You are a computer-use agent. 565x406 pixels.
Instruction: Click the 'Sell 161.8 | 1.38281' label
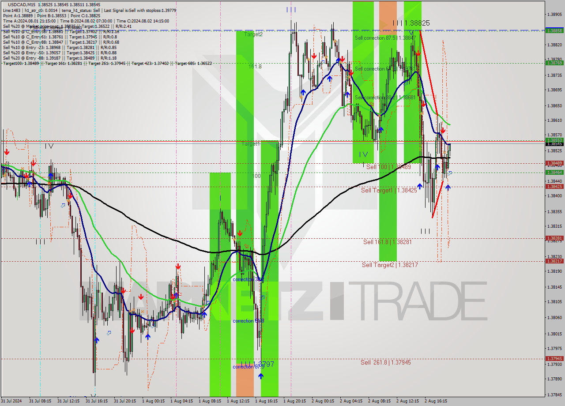[x=388, y=242]
